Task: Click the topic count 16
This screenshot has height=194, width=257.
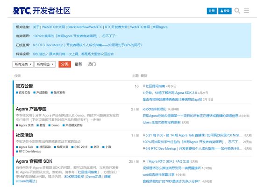Action: point(137,86)
